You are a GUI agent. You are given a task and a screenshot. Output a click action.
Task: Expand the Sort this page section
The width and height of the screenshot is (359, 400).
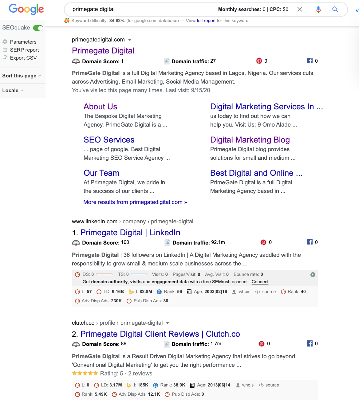tap(22, 76)
